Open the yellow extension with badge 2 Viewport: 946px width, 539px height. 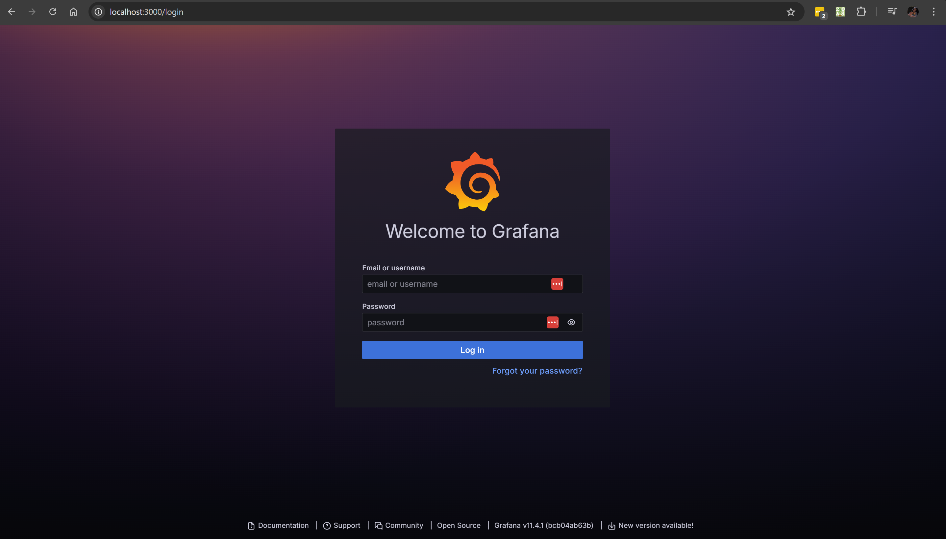[x=820, y=12]
